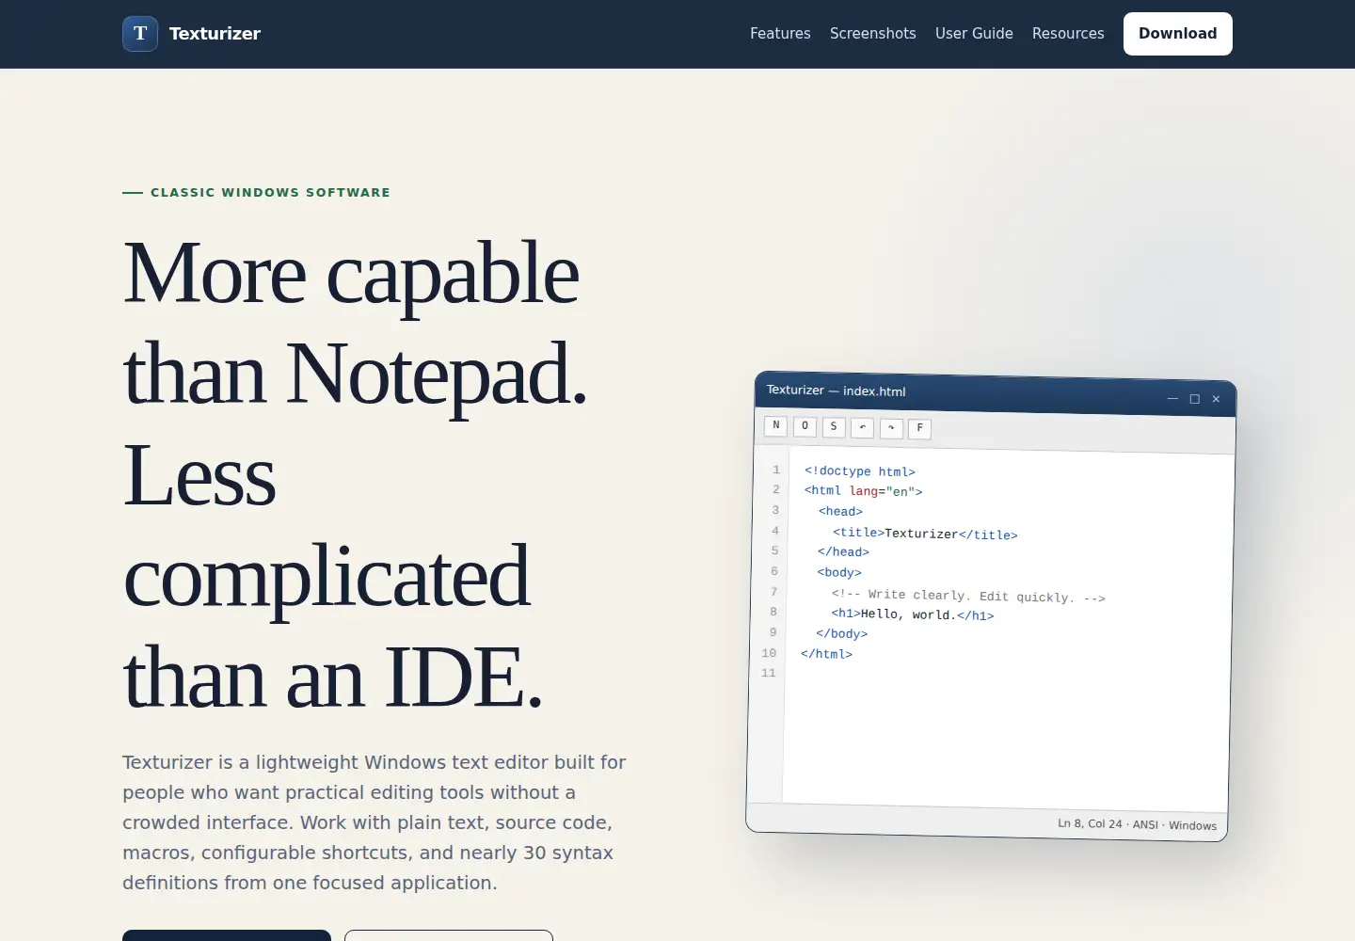The height and width of the screenshot is (941, 1355).
Task: Click the closing '</html>' code line
Action: [826, 653]
